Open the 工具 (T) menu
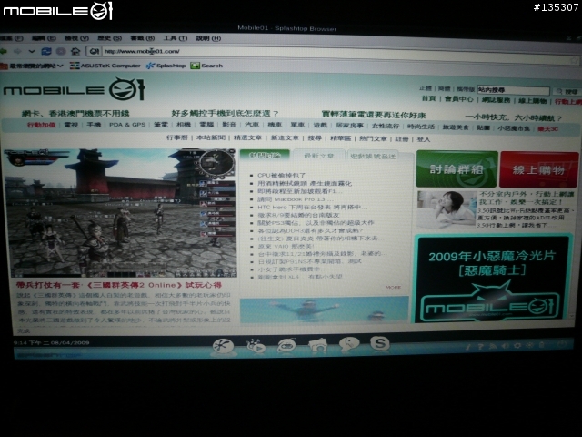 pyautogui.click(x=176, y=38)
